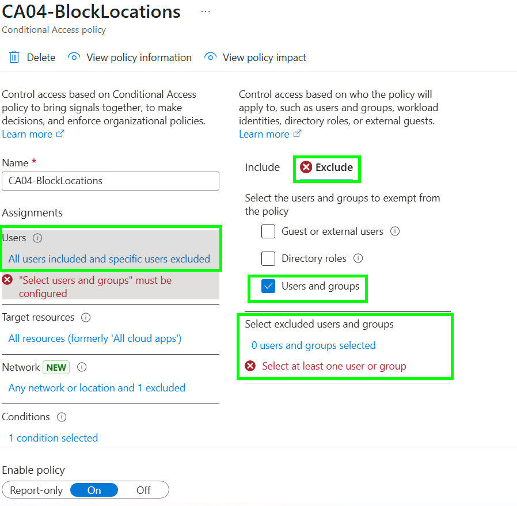Click the info icon beside Guest or external users
The width and height of the screenshot is (517, 506).
[x=395, y=231]
